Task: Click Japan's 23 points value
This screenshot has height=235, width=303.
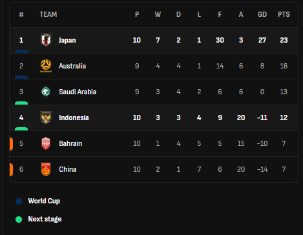Action: 284,40
